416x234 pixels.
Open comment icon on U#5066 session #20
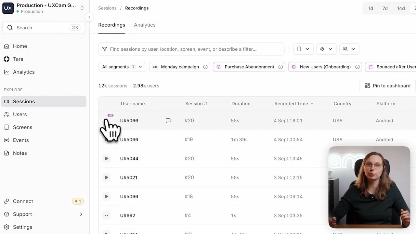(168, 121)
